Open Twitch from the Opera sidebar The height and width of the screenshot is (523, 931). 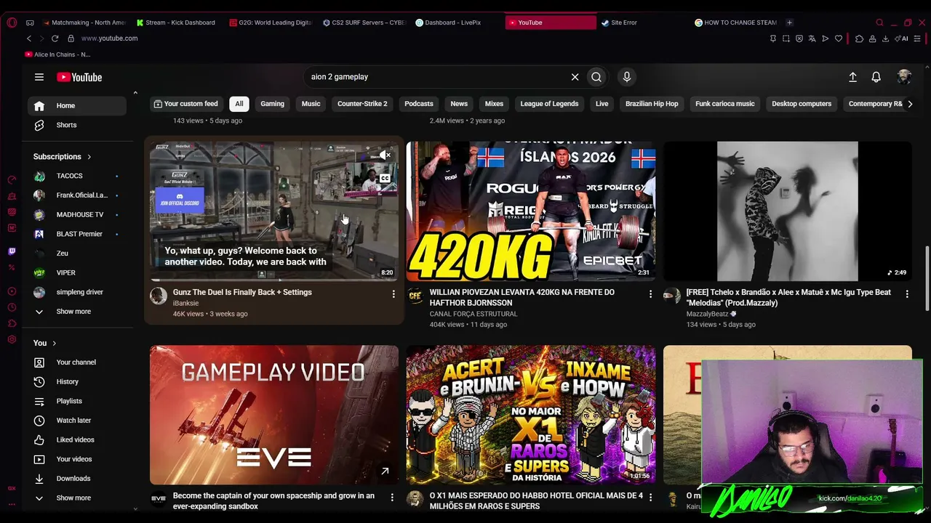tap(12, 251)
